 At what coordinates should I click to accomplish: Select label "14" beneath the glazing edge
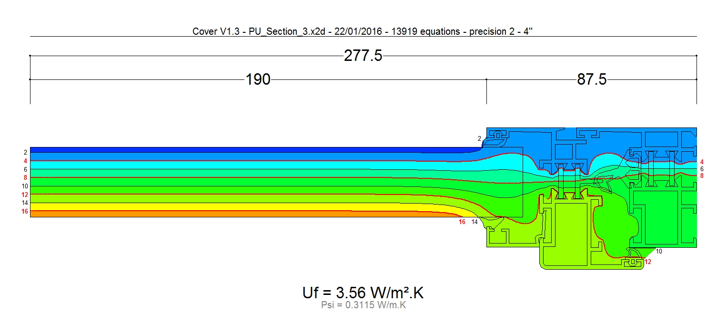(x=475, y=222)
